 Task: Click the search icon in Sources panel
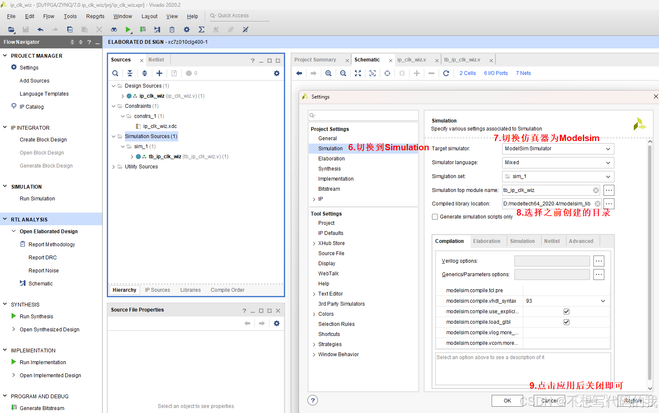point(115,73)
